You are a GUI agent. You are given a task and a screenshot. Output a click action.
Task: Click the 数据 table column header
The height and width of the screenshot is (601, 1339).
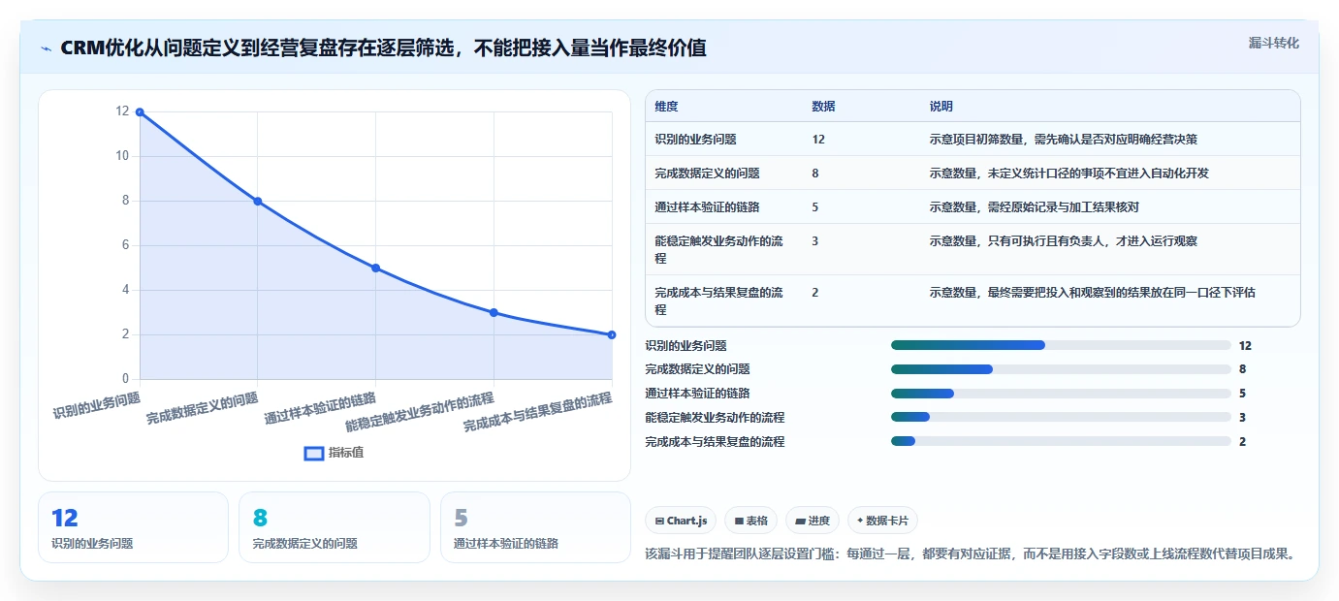(x=824, y=106)
